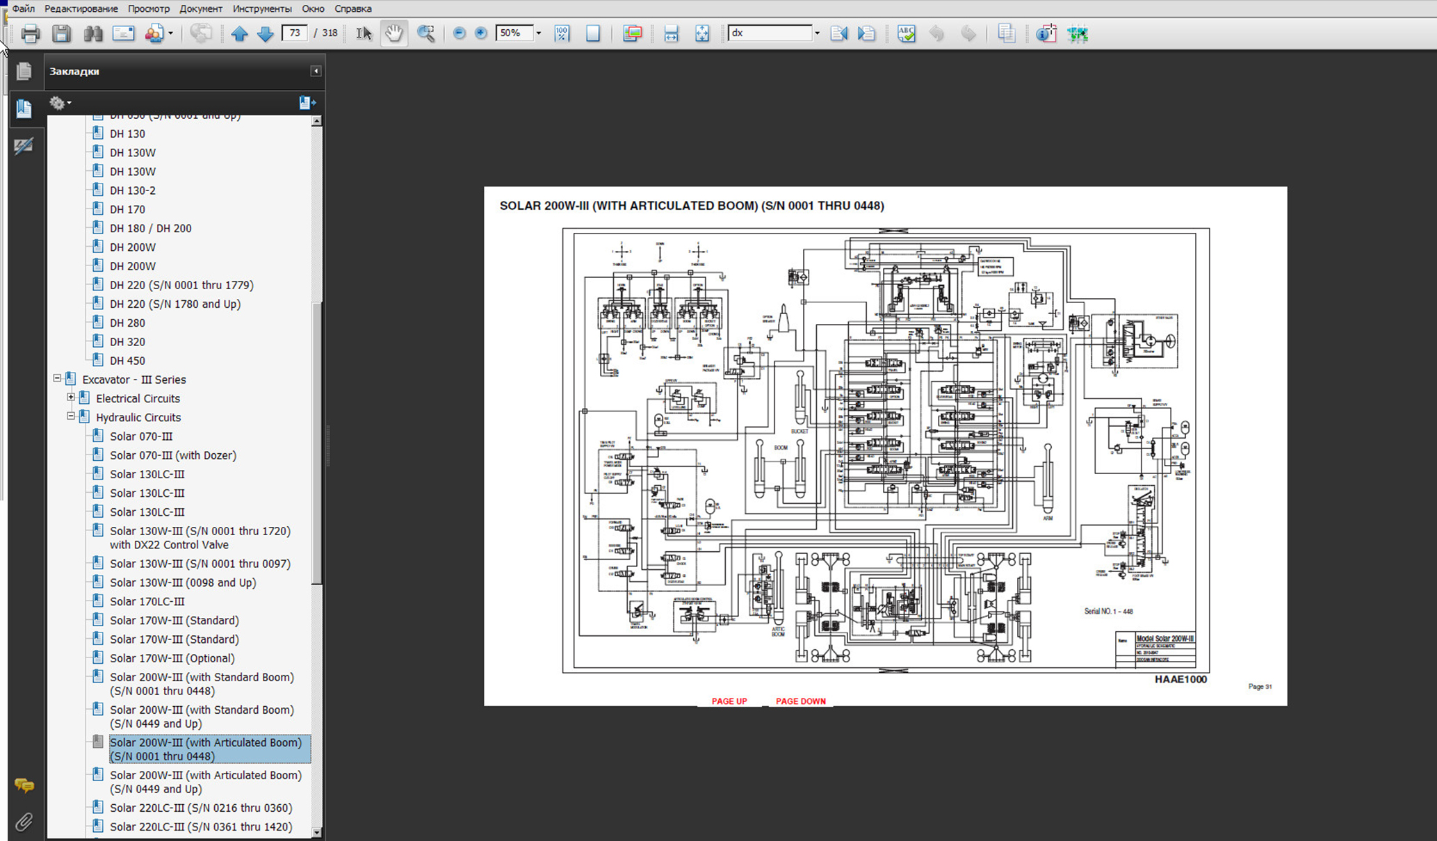Toggle the Signatures panel sidebar button
The image size is (1437, 841).
(24, 146)
